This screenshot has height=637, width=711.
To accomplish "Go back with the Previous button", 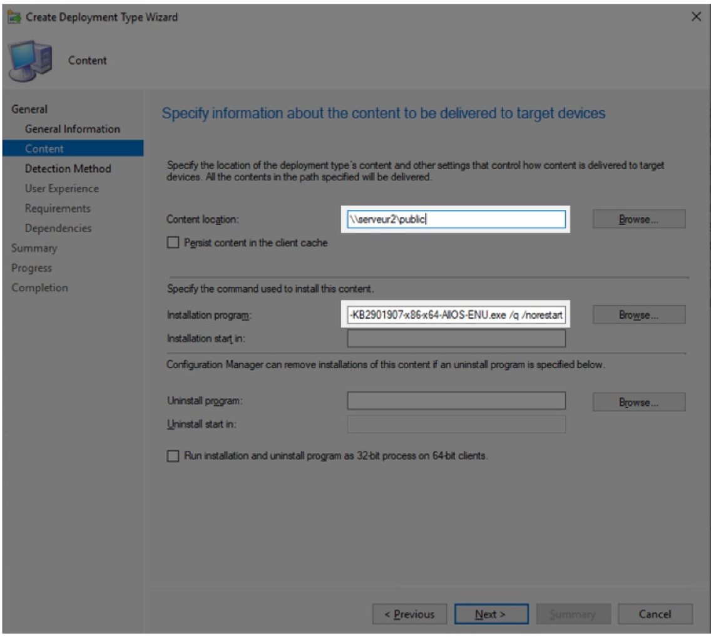I will (x=410, y=614).
